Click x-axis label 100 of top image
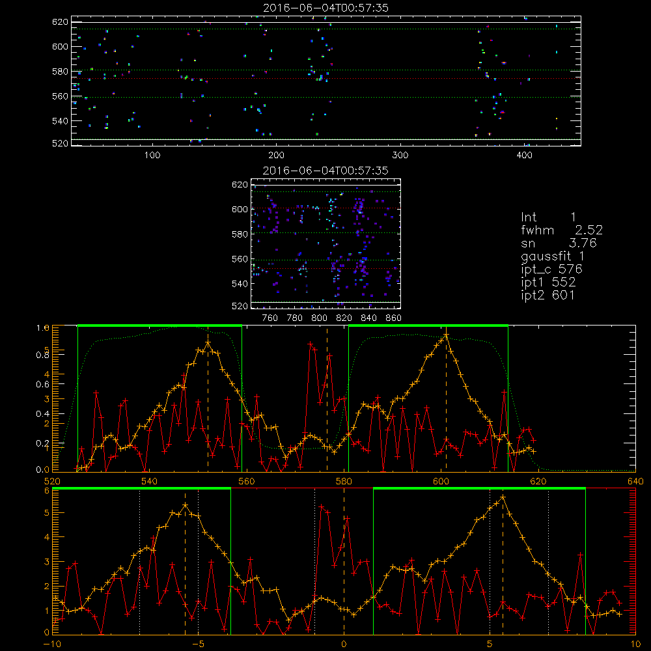Image resolution: width=651 pixels, height=651 pixels. [x=152, y=156]
